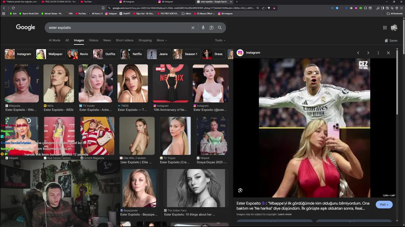
Task: Open the browser hamburger main menu
Action: point(401,8)
